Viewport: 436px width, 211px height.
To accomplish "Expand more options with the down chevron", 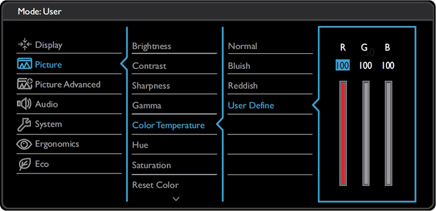I will tap(176, 198).
